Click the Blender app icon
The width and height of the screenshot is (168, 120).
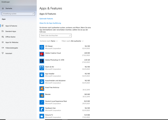[x=42, y=95]
